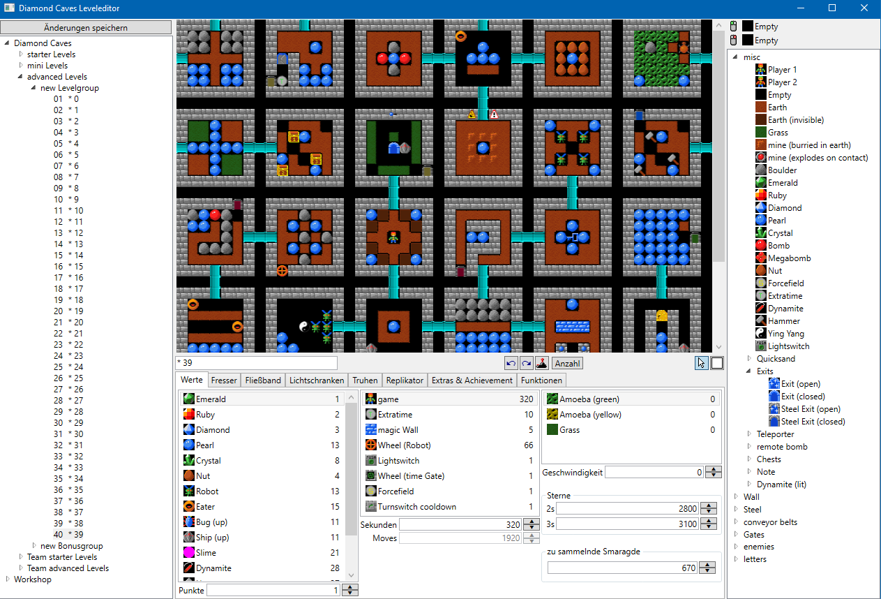Click the Änderungen speichern button

click(86, 28)
